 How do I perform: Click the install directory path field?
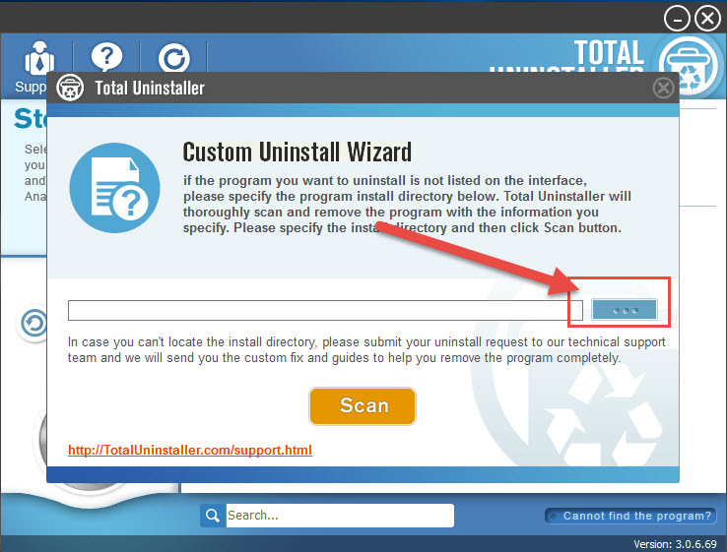pos(325,310)
